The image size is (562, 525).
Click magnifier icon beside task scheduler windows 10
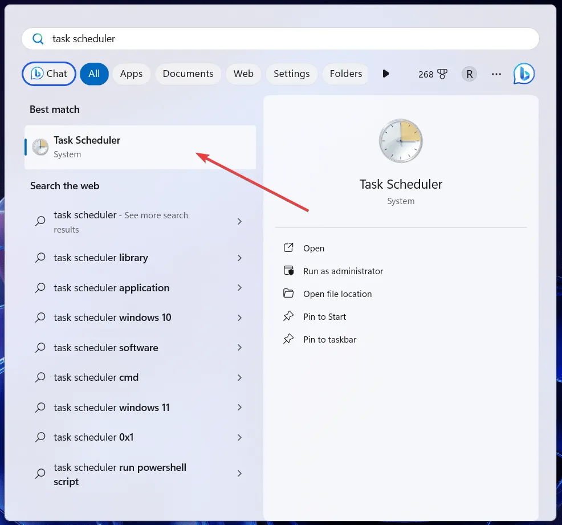pyautogui.click(x=40, y=318)
